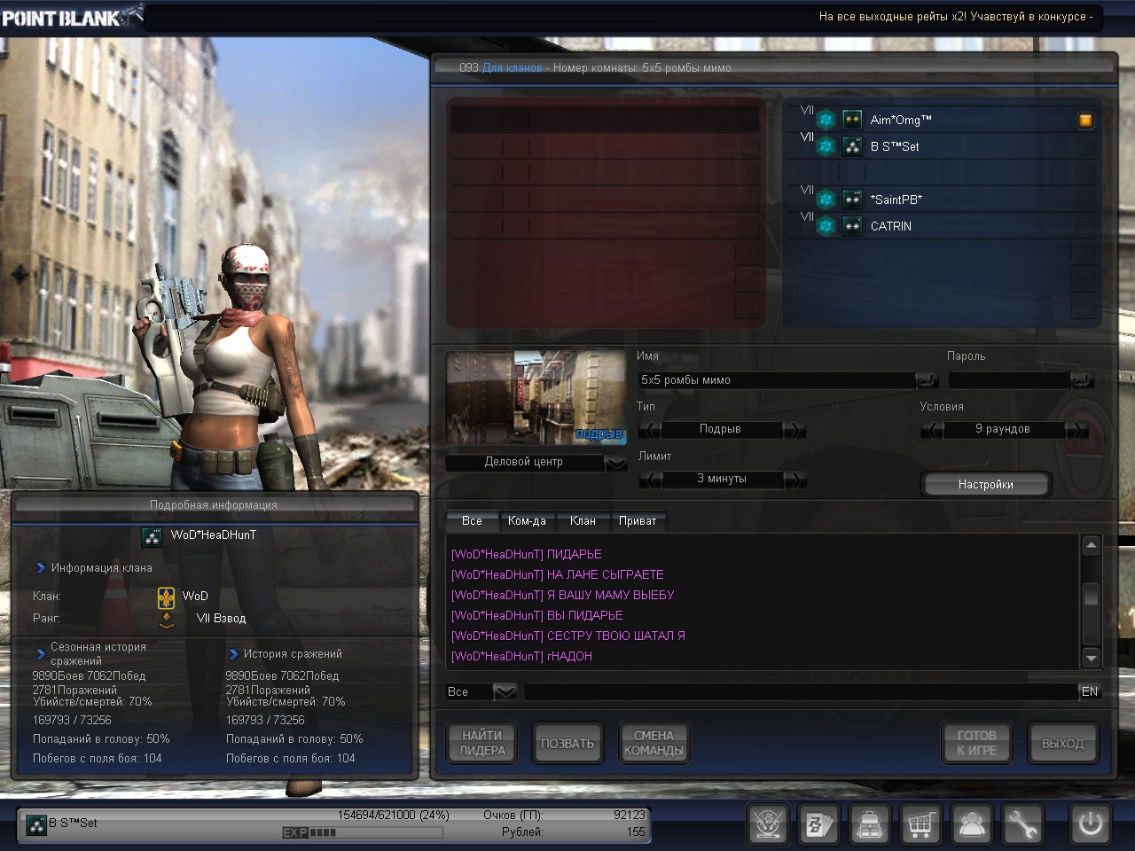Open the clan emblem menu in bottom toolbar

coord(768,825)
